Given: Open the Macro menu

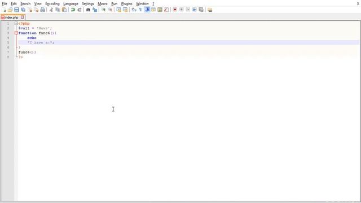Looking at the screenshot, I should [103, 4].
